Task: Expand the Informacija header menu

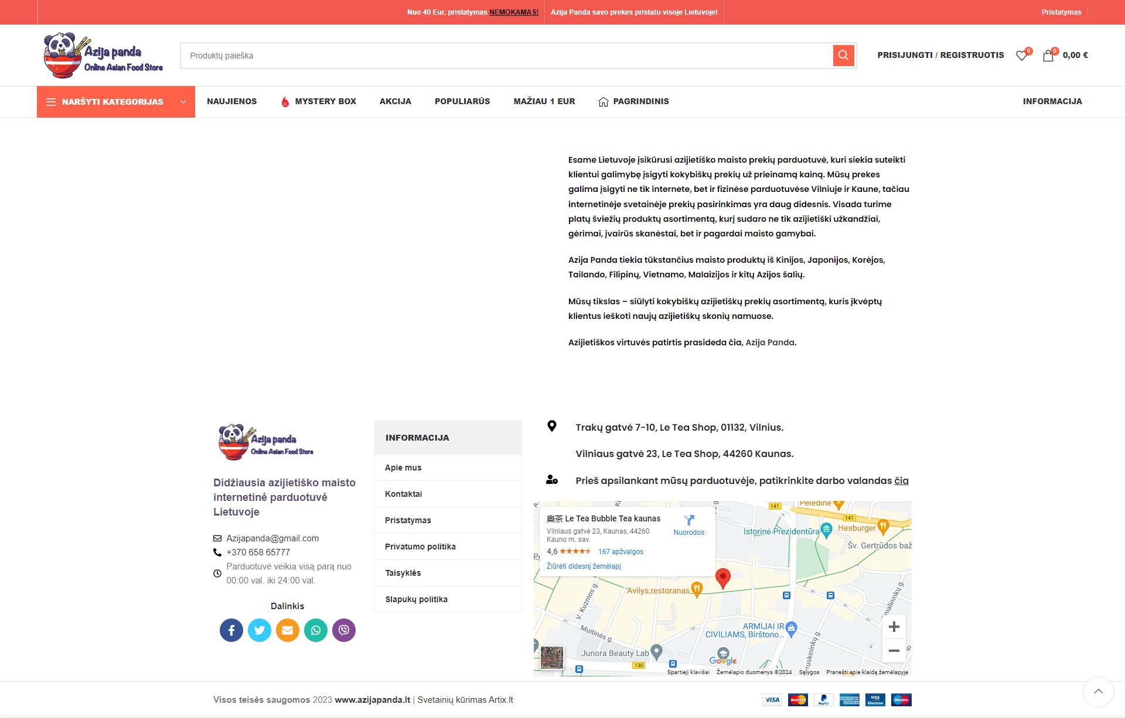Action: pos(1055,101)
